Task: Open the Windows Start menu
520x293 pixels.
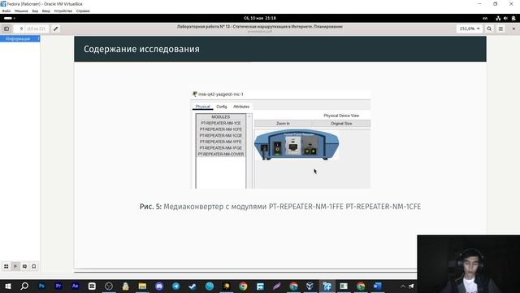Action: coord(8,286)
